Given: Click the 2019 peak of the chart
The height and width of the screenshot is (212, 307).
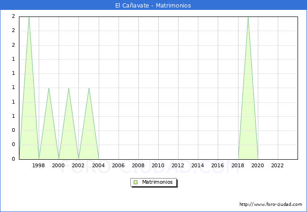Looking at the screenshot, I should pos(248,17).
